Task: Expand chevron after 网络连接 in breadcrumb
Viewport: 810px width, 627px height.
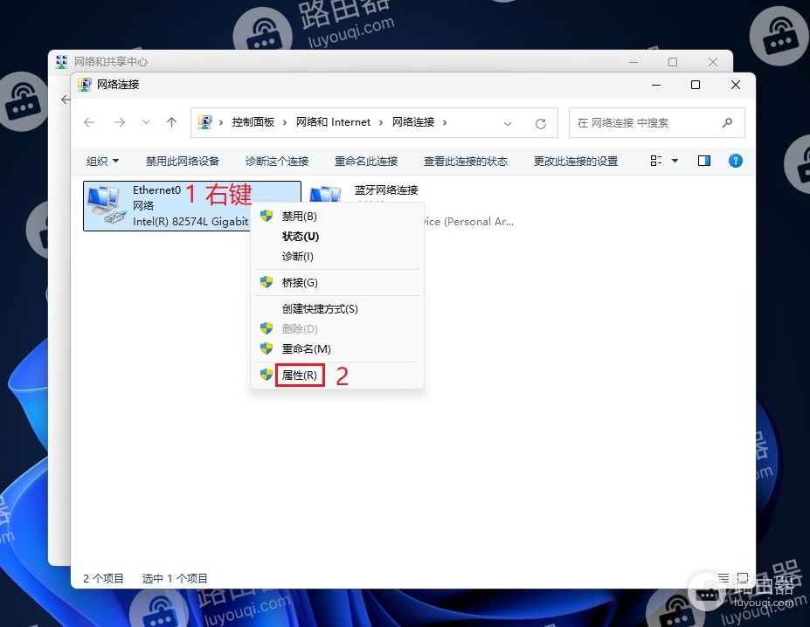Action: (444, 123)
